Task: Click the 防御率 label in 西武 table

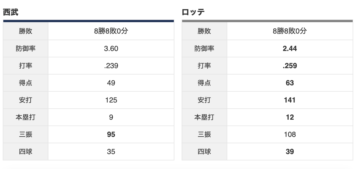Action: (x=26, y=48)
